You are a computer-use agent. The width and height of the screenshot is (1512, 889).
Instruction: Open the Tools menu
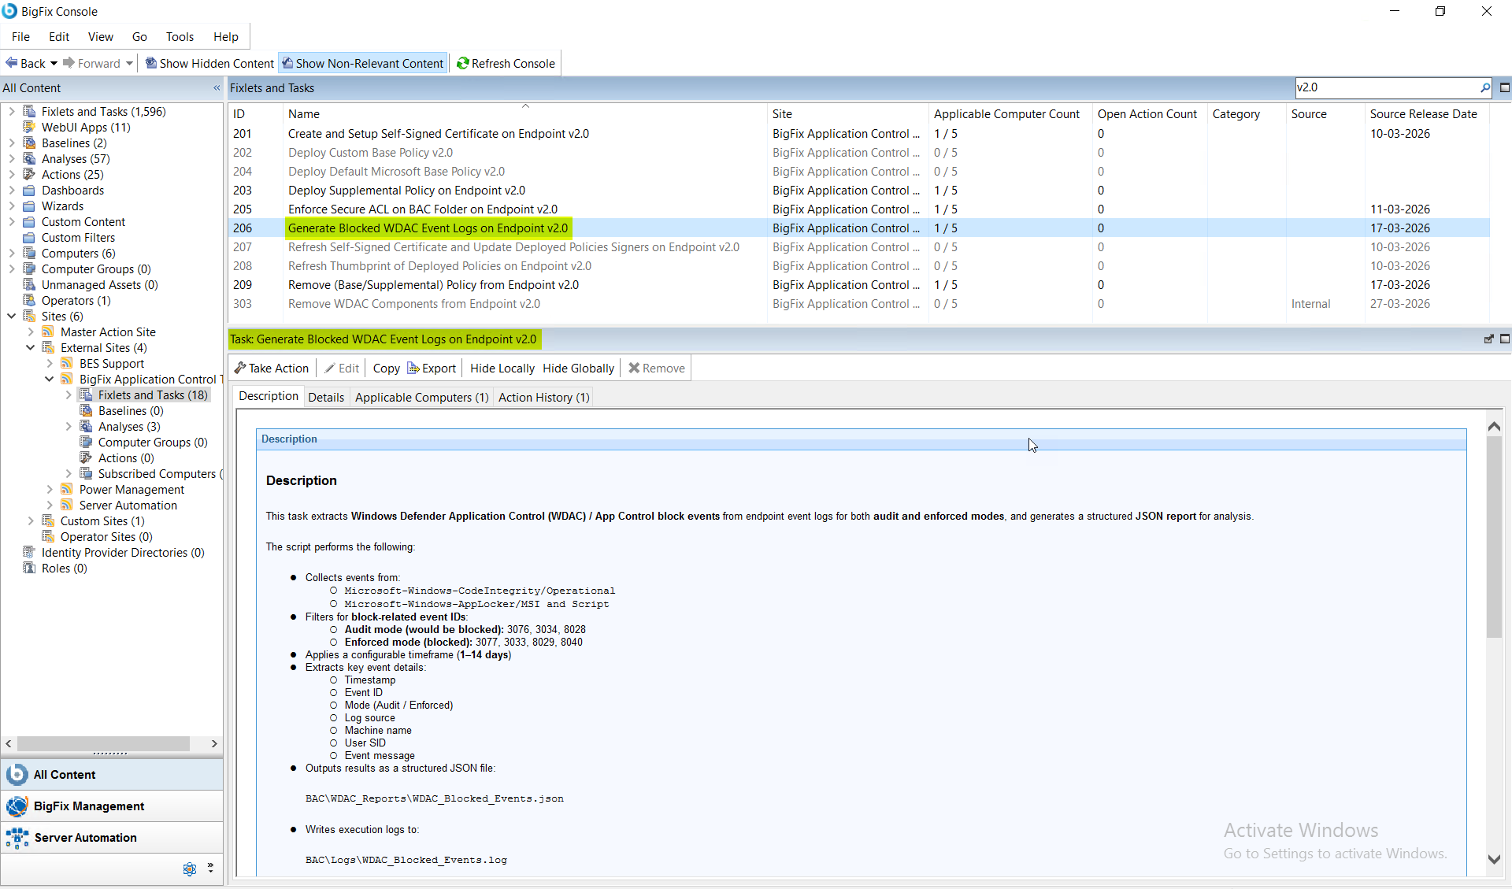[x=180, y=36]
